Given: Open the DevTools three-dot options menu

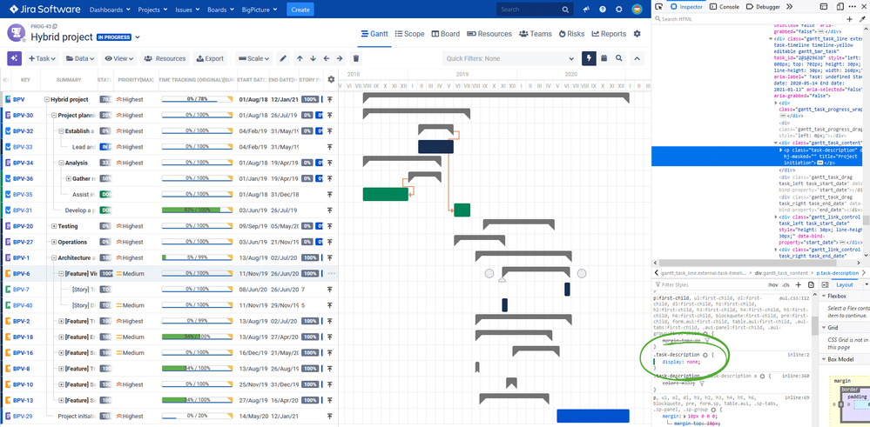Looking at the screenshot, I should [x=852, y=7].
